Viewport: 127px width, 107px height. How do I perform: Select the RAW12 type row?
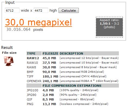pyautogui.click(x=73, y=58)
